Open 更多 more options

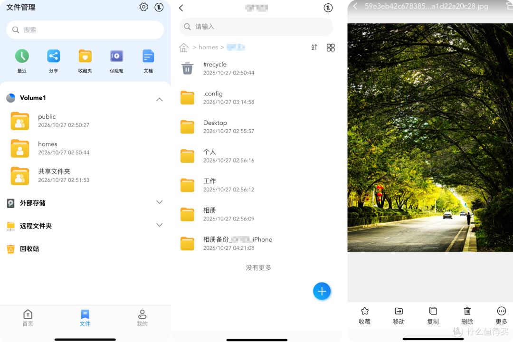(x=501, y=316)
